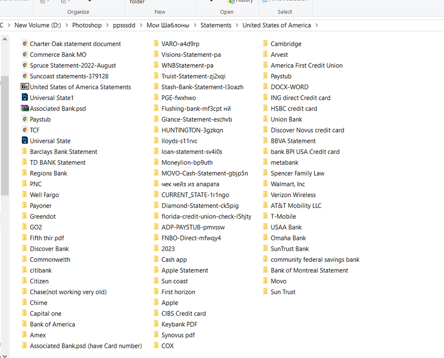Image resolution: width=444 pixels, height=358 pixels.
Task: Select ING direct Credit card folder
Action: pos(301,98)
